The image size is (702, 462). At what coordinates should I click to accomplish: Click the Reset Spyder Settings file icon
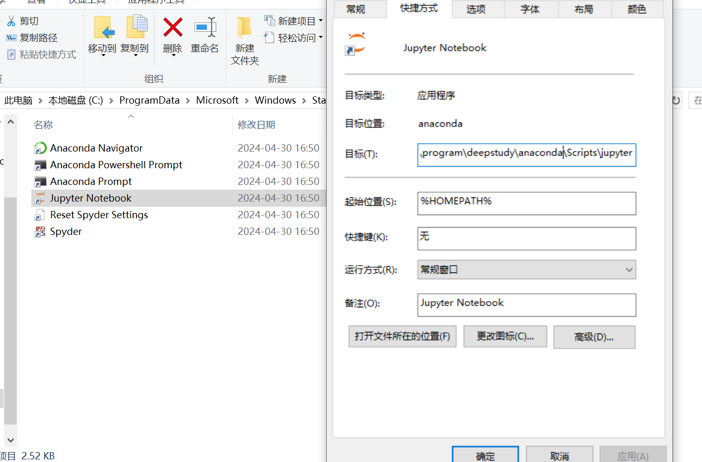click(x=40, y=215)
